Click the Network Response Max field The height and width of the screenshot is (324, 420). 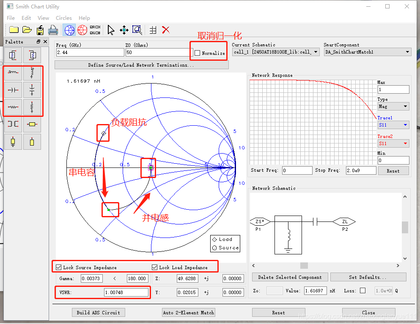coord(393,89)
